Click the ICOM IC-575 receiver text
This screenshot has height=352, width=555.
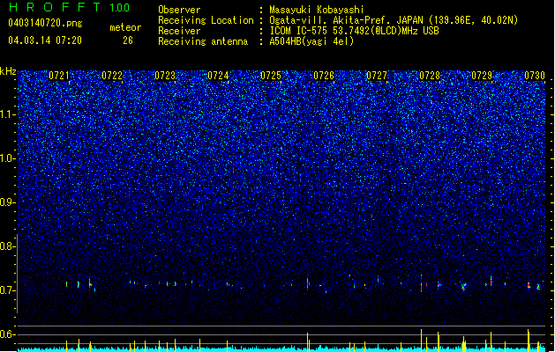(x=355, y=31)
